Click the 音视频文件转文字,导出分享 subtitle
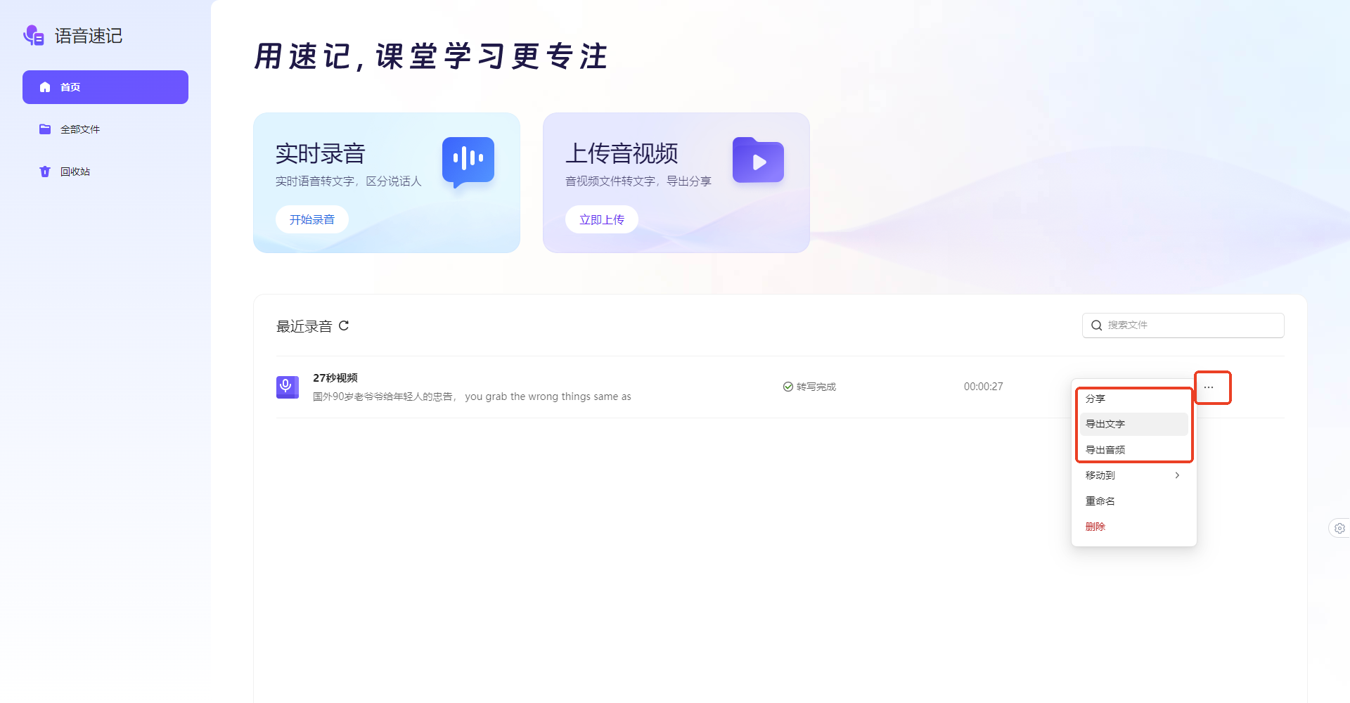1350x703 pixels. click(x=638, y=181)
